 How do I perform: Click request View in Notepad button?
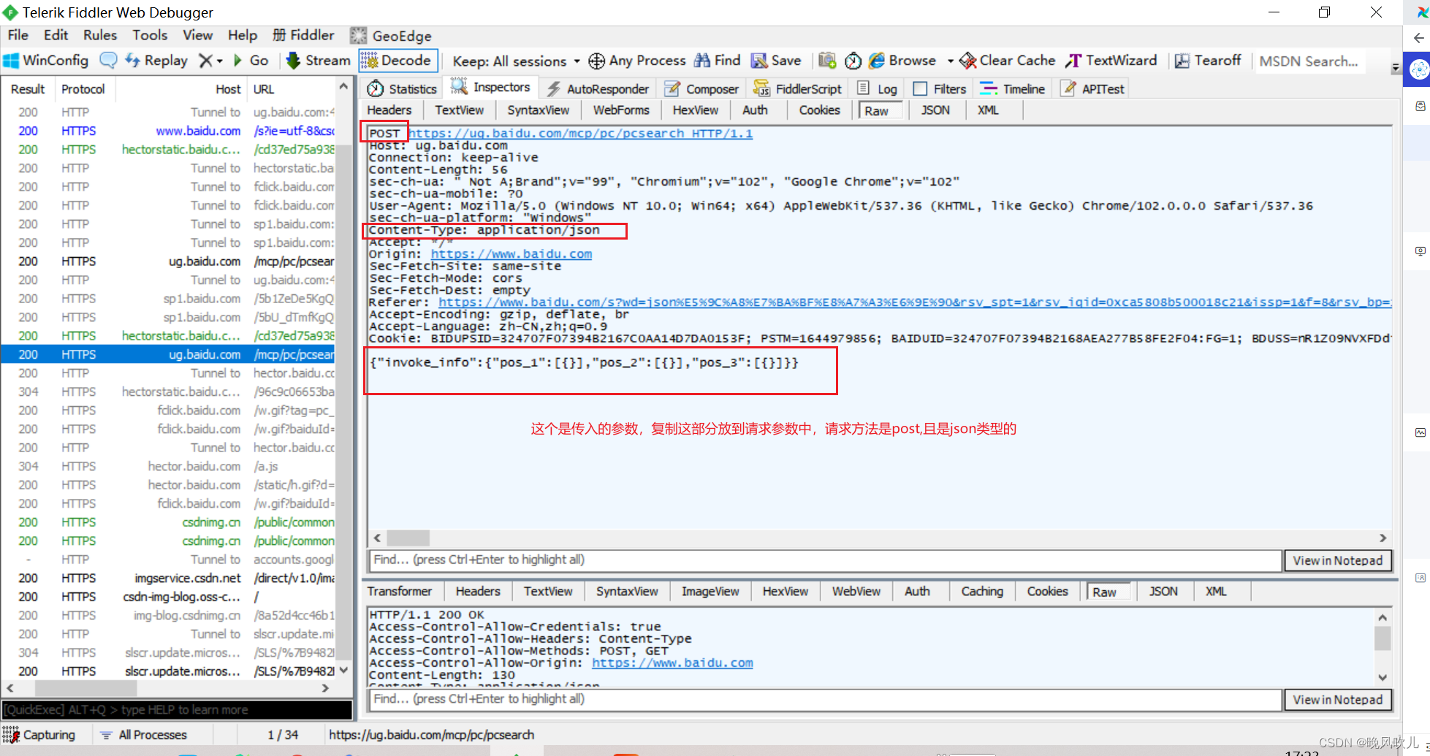(1337, 560)
